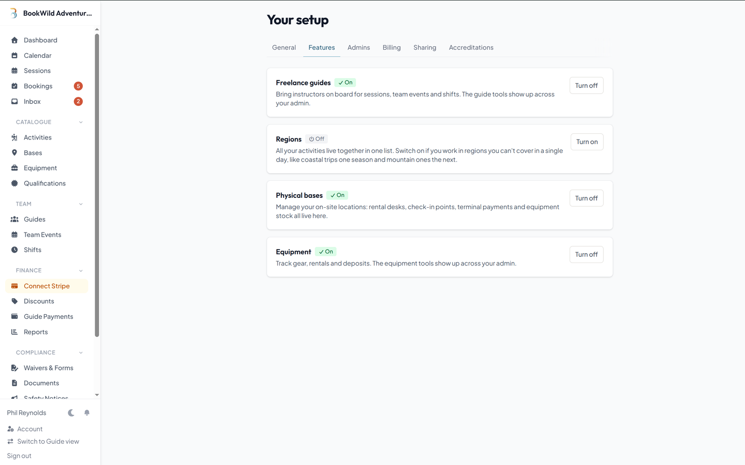This screenshot has height=465, width=745.
Task: Collapse the CATALOGUE section chevron
Action: pyautogui.click(x=81, y=122)
